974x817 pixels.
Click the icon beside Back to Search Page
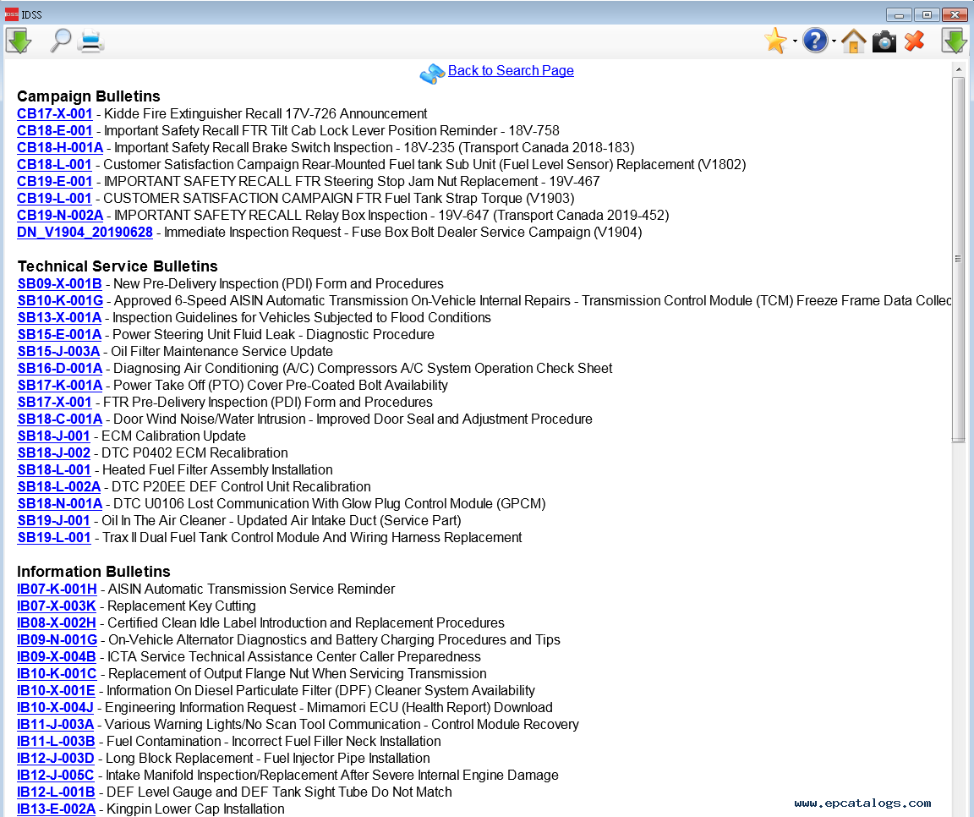(x=432, y=74)
